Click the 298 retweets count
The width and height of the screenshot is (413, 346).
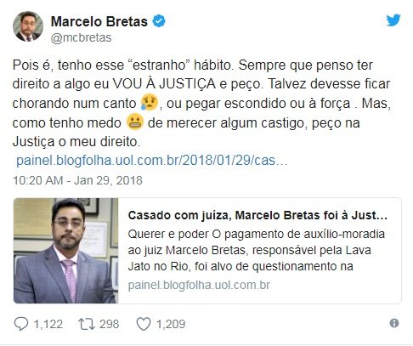coord(109,324)
